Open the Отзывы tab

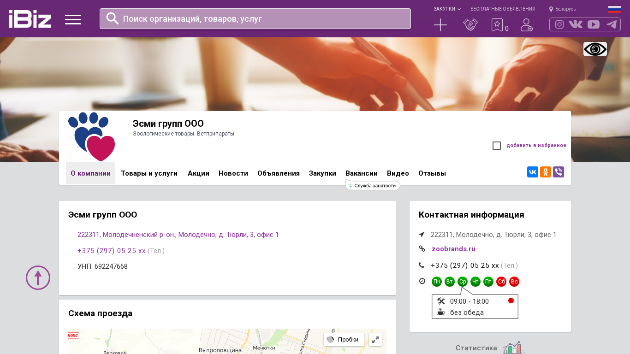(432, 173)
